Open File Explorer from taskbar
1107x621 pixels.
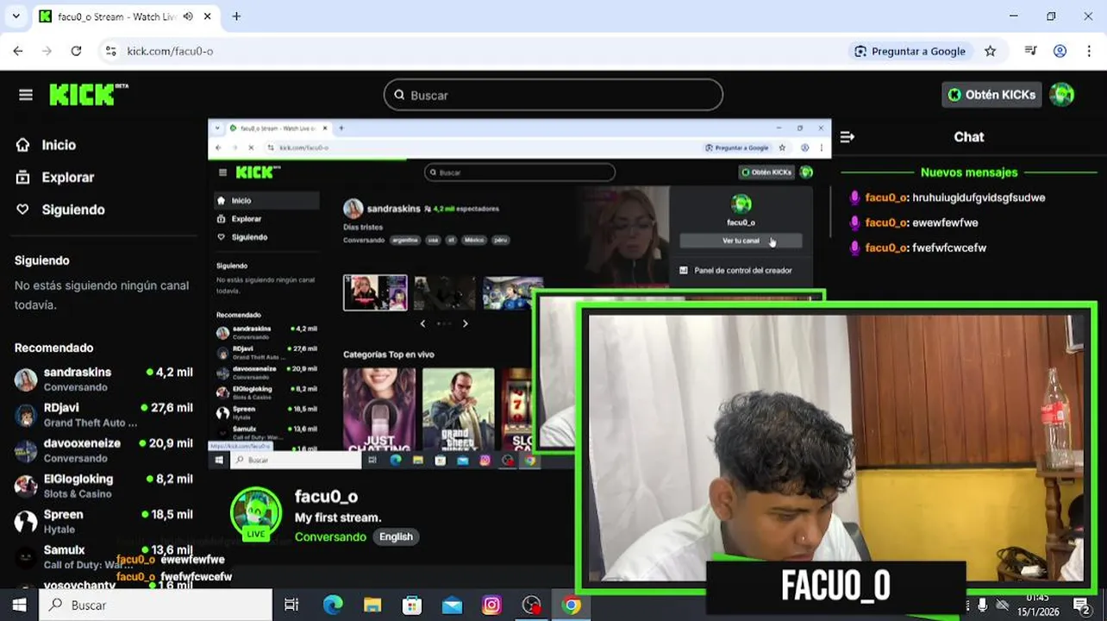coord(372,605)
